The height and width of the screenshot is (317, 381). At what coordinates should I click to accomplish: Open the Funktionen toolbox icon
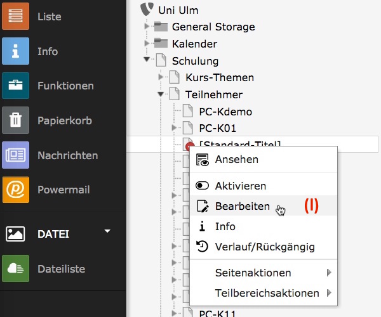coord(15,86)
